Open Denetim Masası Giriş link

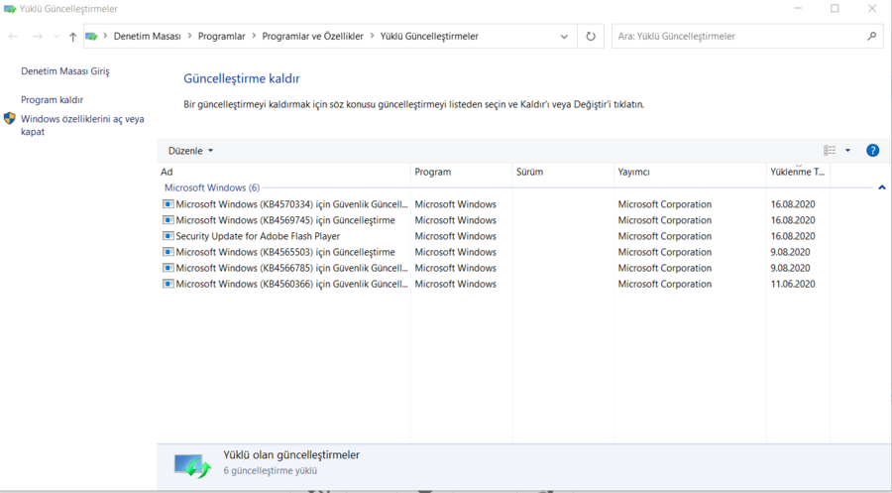click(65, 71)
